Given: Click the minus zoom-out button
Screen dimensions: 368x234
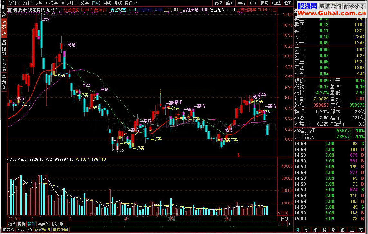Looking at the screenshot, I should pos(285,224).
